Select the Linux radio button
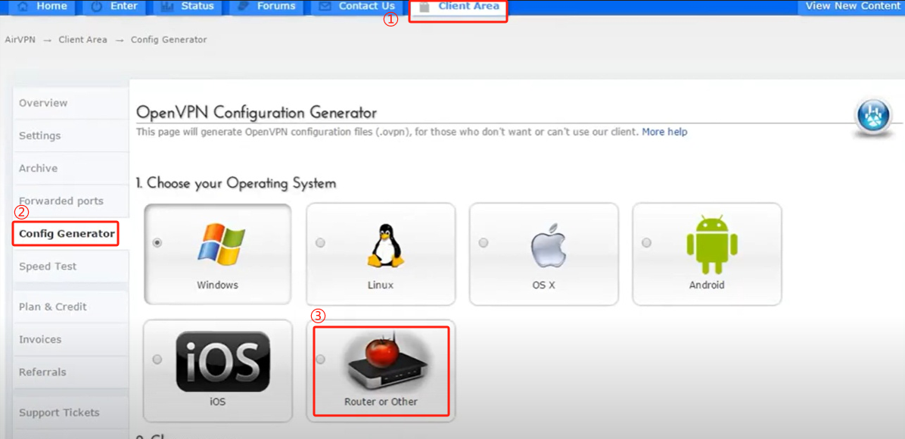 pyautogui.click(x=320, y=243)
